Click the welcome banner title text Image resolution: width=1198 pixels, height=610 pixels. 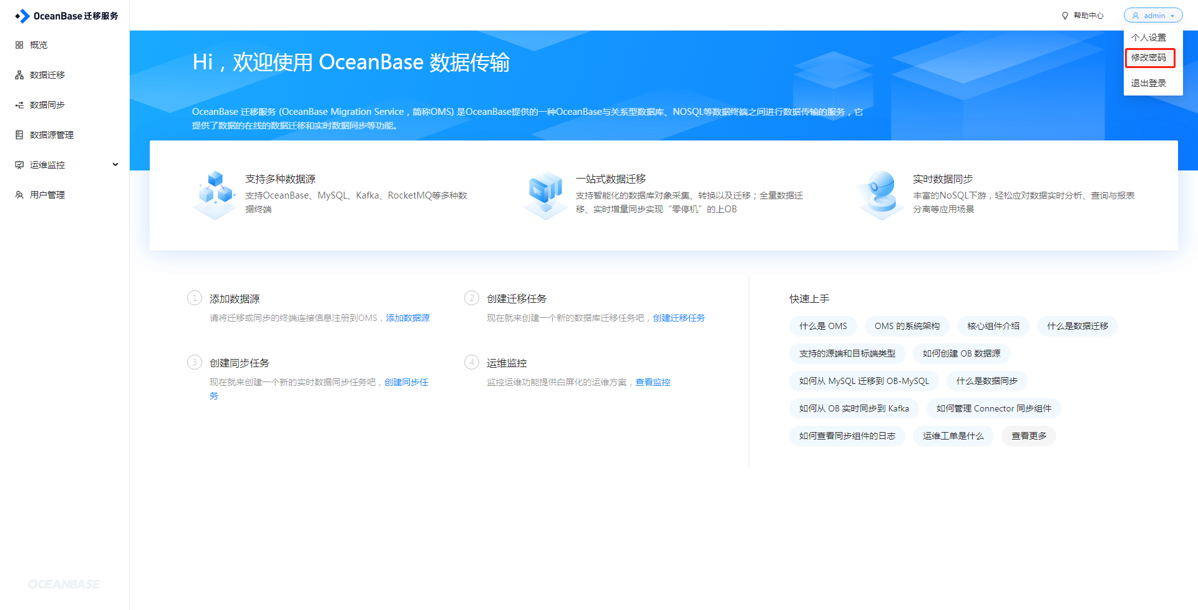[x=351, y=62]
